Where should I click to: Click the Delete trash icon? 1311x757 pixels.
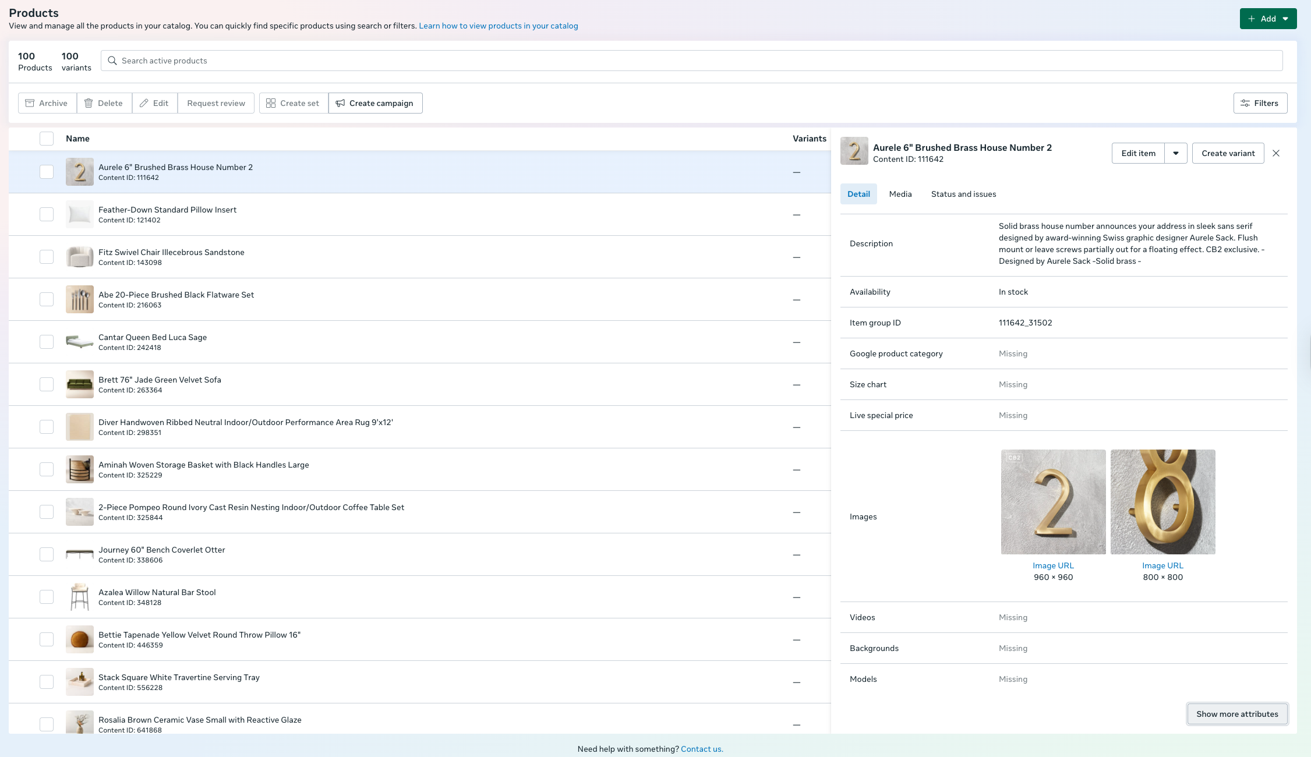(x=89, y=102)
